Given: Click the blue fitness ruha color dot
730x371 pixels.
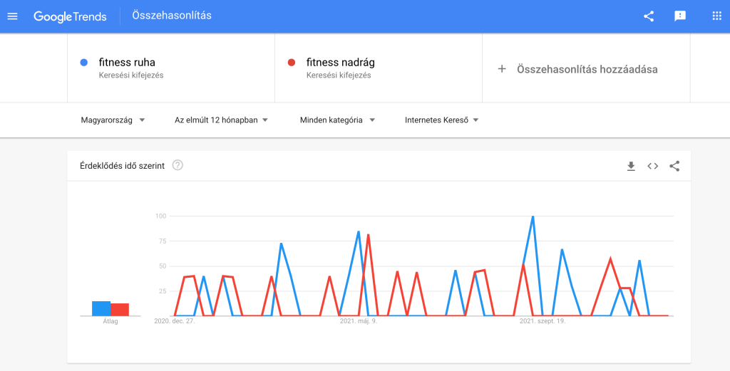Looking at the screenshot, I should pos(84,63).
